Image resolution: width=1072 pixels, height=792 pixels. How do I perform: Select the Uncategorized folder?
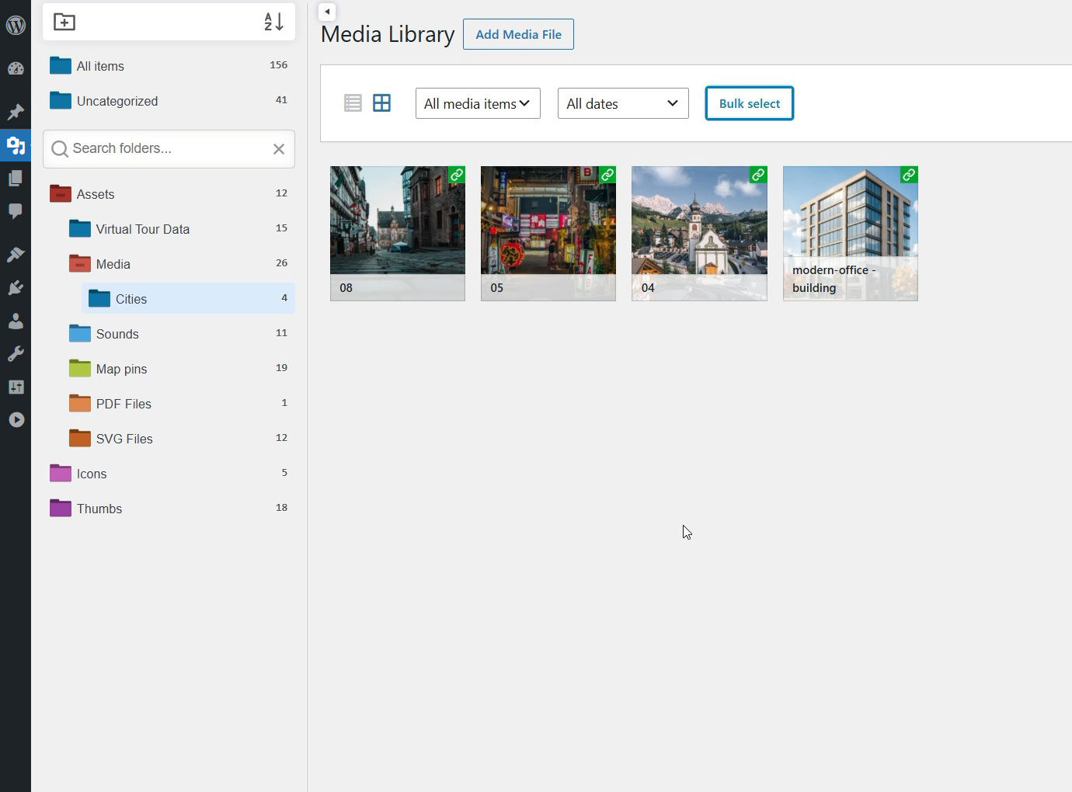[169, 101]
